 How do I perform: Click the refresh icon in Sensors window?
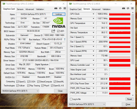[128, 8]
